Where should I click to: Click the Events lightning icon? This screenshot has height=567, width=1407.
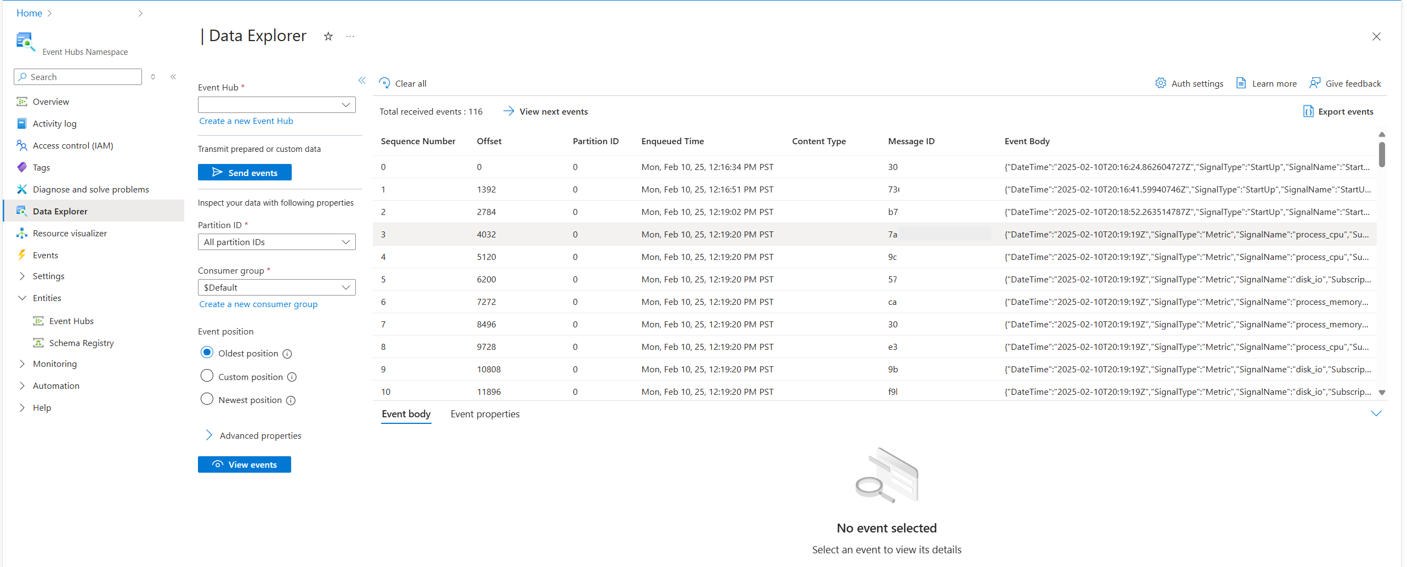[x=22, y=255]
